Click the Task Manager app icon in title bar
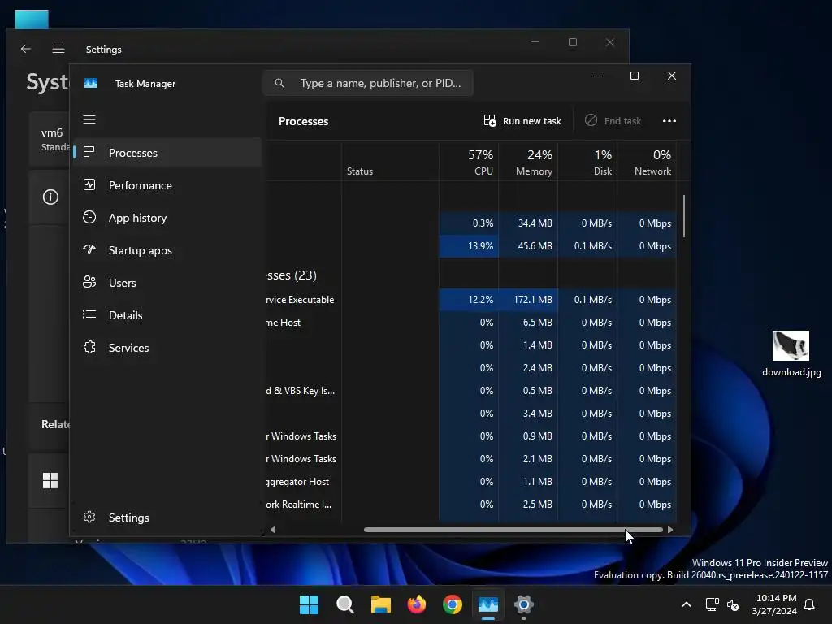Viewport: 832px width, 624px height. pyautogui.click(x=91, y=84)
